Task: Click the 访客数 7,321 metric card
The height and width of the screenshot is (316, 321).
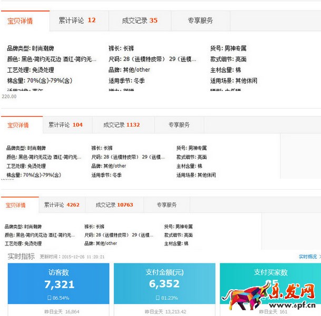Action: 59,284
